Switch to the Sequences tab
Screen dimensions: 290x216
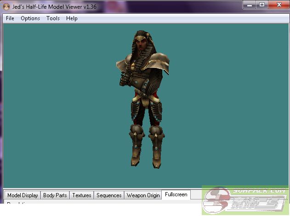(109, 195)
